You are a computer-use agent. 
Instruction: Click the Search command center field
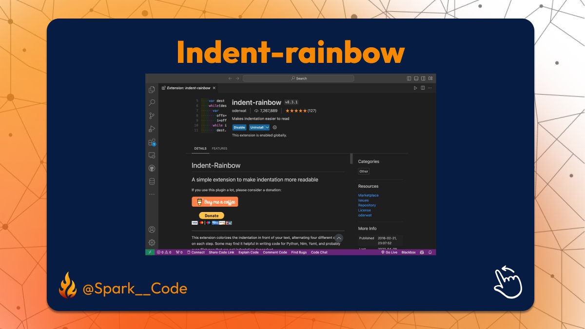(298, 78)
